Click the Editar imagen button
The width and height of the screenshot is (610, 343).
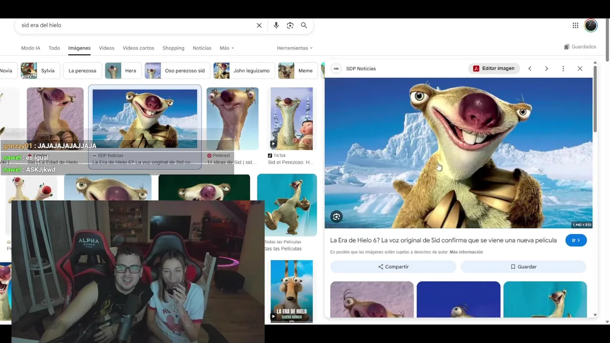tap(494, 69)
